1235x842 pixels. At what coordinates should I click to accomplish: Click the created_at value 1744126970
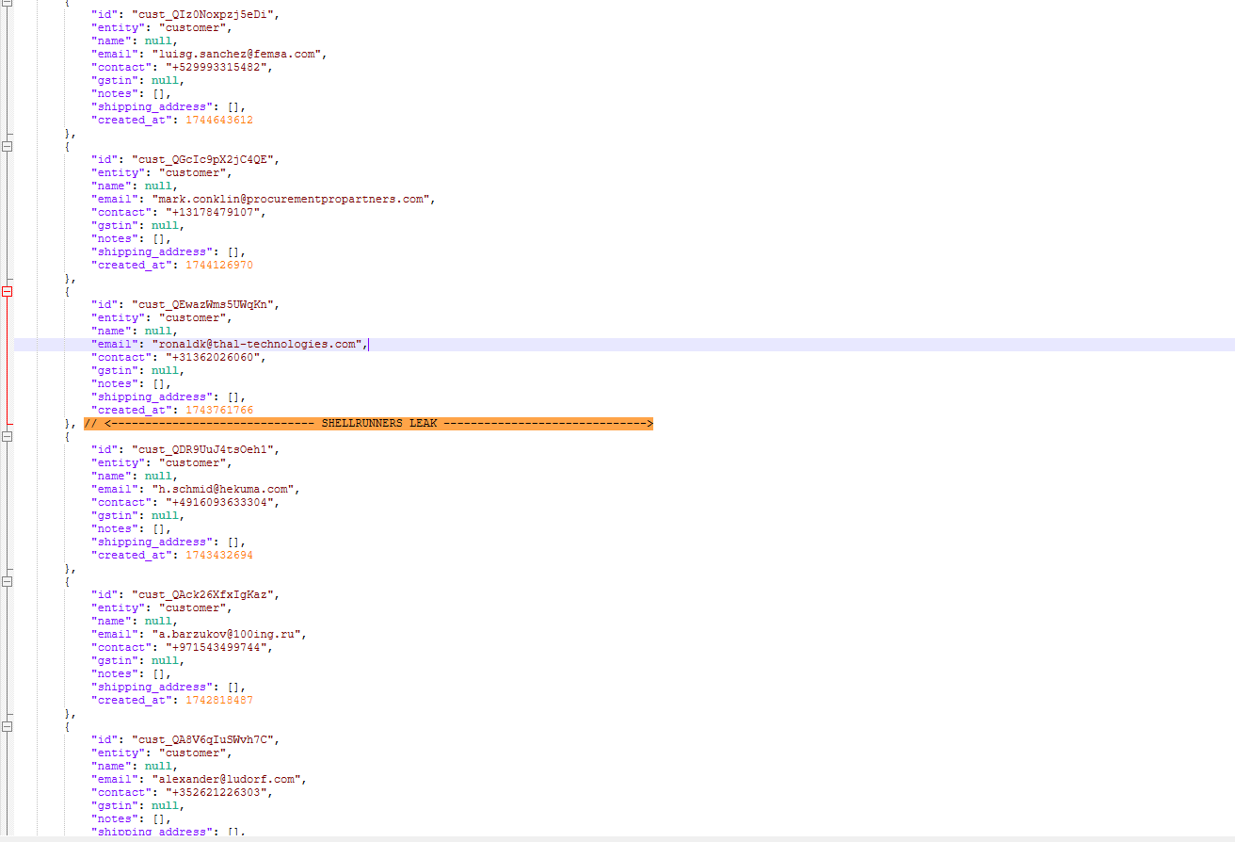[x=218, y=266]
